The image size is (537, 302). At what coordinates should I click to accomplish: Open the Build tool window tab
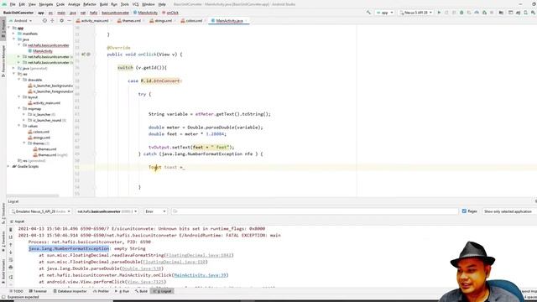click(x=142, y=291)
